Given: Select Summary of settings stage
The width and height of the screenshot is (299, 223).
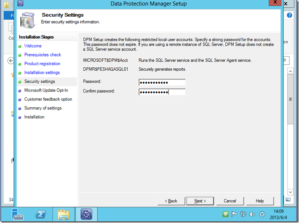Looking at the screenshot, I should click(x=43, y=108).
